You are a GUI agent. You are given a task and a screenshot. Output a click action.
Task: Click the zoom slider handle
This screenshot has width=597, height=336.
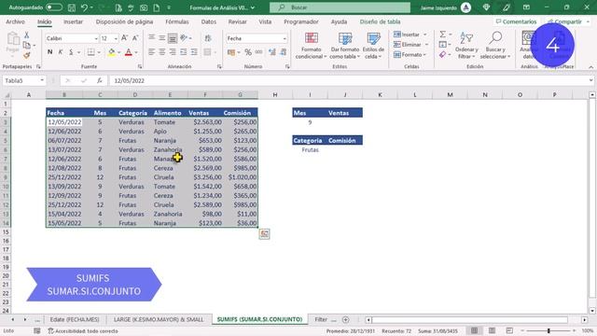pos(548,330)
